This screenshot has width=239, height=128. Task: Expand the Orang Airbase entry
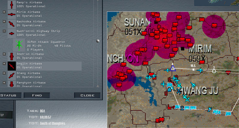(x=4, y=73)
